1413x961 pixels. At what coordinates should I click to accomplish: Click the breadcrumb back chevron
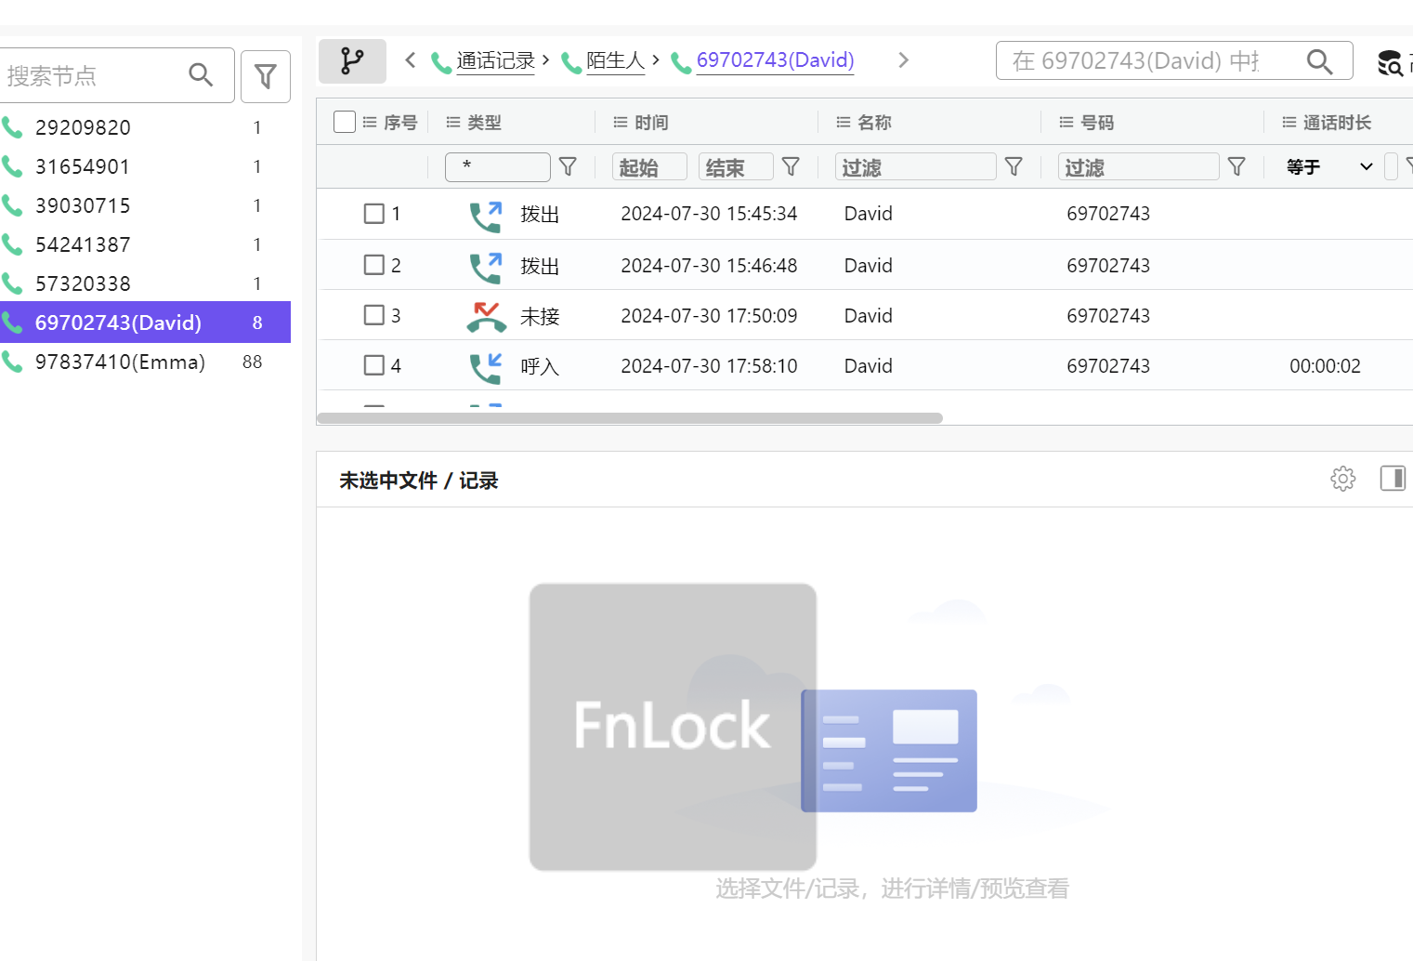click(410, 59)
